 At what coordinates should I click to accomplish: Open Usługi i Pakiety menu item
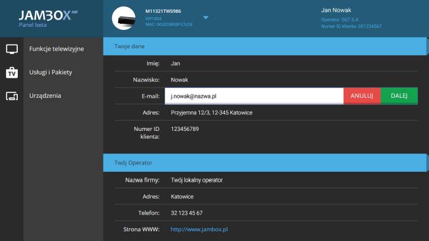[51, 72]
